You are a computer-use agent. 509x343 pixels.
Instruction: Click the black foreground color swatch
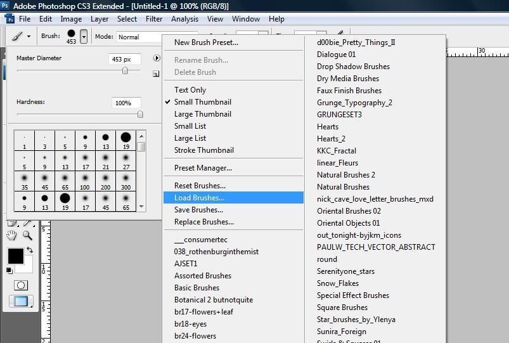(x=16, y=256)
